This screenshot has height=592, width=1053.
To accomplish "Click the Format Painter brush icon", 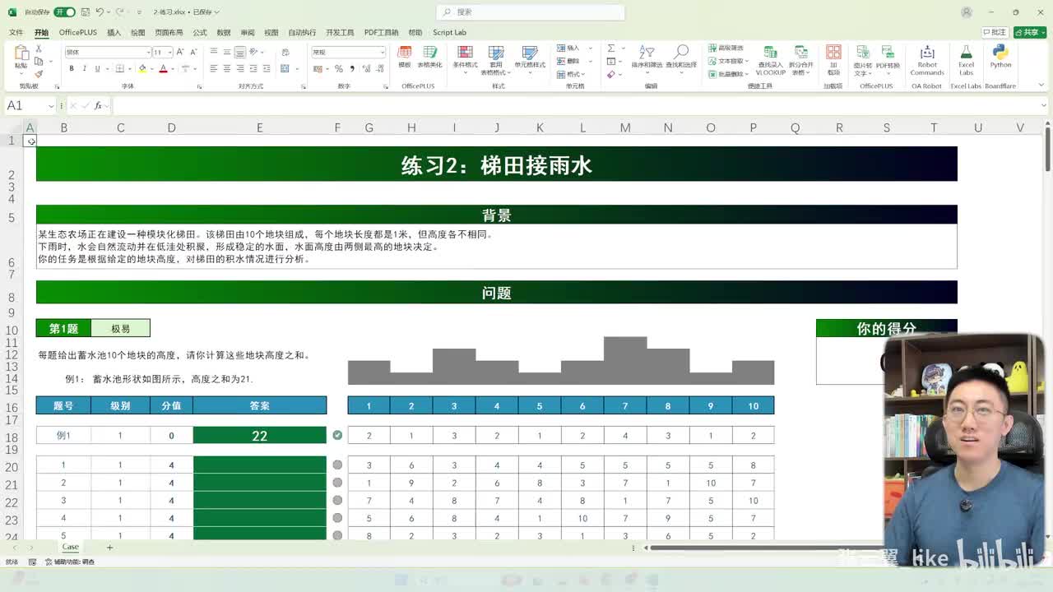I will pos(39,74).
